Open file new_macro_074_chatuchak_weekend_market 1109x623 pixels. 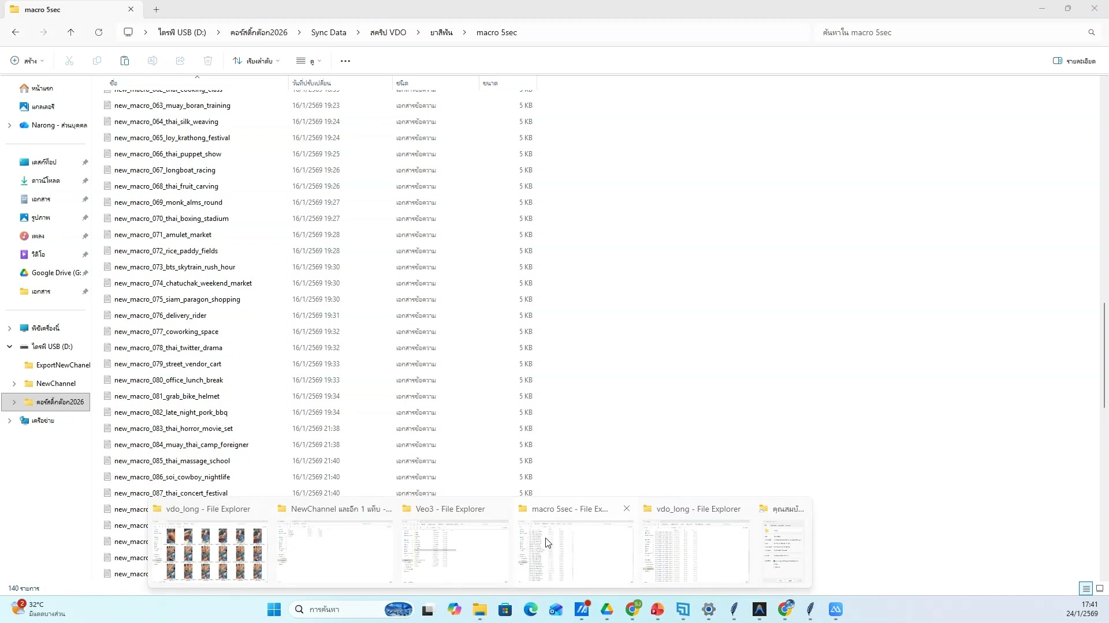[x=183, y=283]
